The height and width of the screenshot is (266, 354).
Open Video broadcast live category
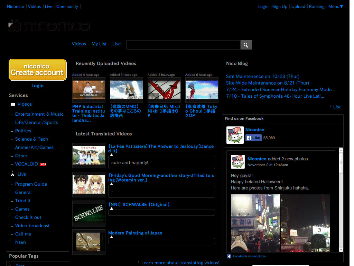(x=32, y=226)
